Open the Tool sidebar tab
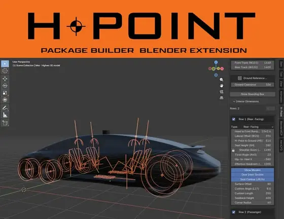Viewport: 284px width, 219px height. [281, 74]
